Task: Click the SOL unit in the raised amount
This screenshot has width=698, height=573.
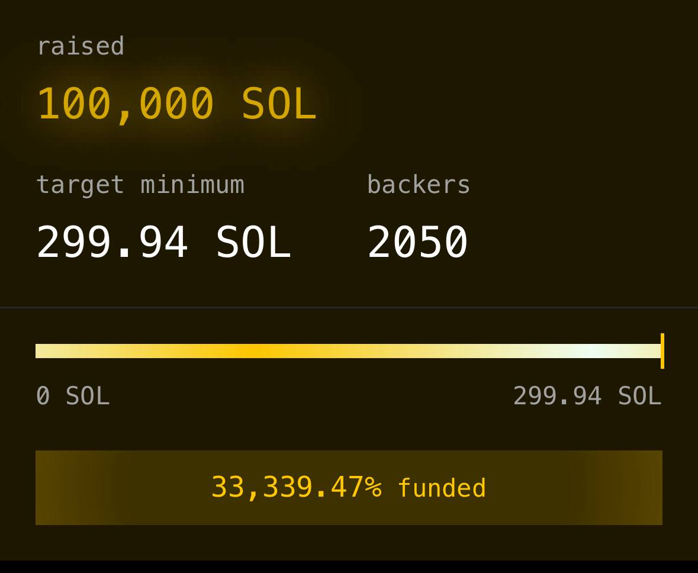Action: tap(278, 104)
